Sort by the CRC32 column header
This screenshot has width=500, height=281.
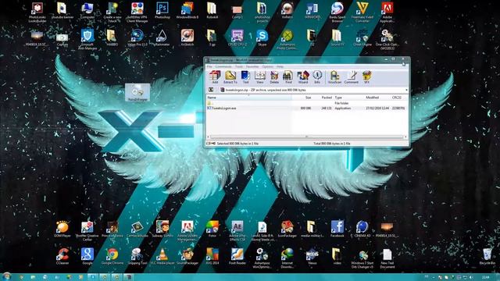[x=398, y=98]
